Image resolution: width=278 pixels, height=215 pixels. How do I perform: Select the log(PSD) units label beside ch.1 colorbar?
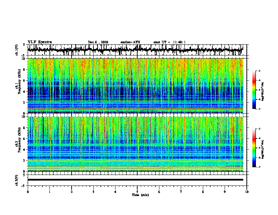[263, 92]
